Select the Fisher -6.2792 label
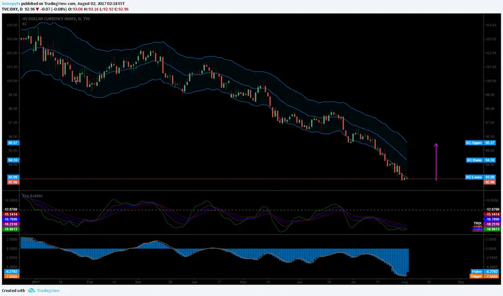Image resolution: width=503 pixels, height=296 pixels. pos(485,271)
